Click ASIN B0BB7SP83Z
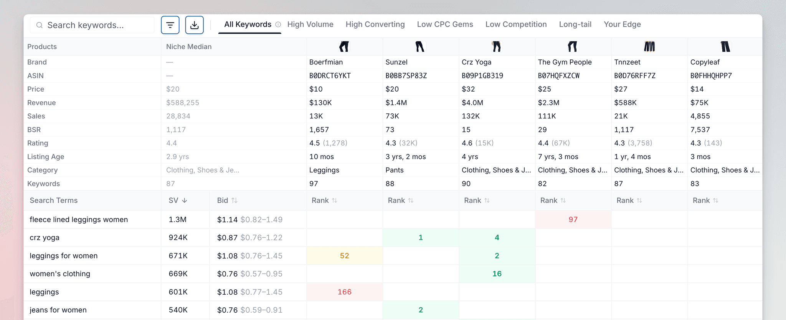 pos(406,76)
